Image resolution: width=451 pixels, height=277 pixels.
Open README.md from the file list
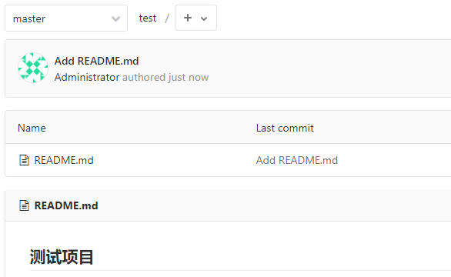point(64,160)
